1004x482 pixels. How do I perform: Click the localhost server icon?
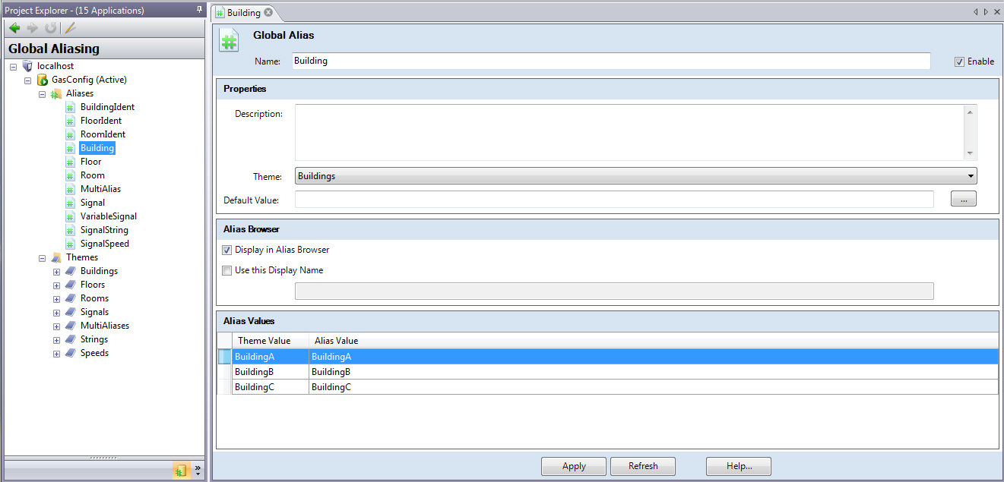pos(28,66)
